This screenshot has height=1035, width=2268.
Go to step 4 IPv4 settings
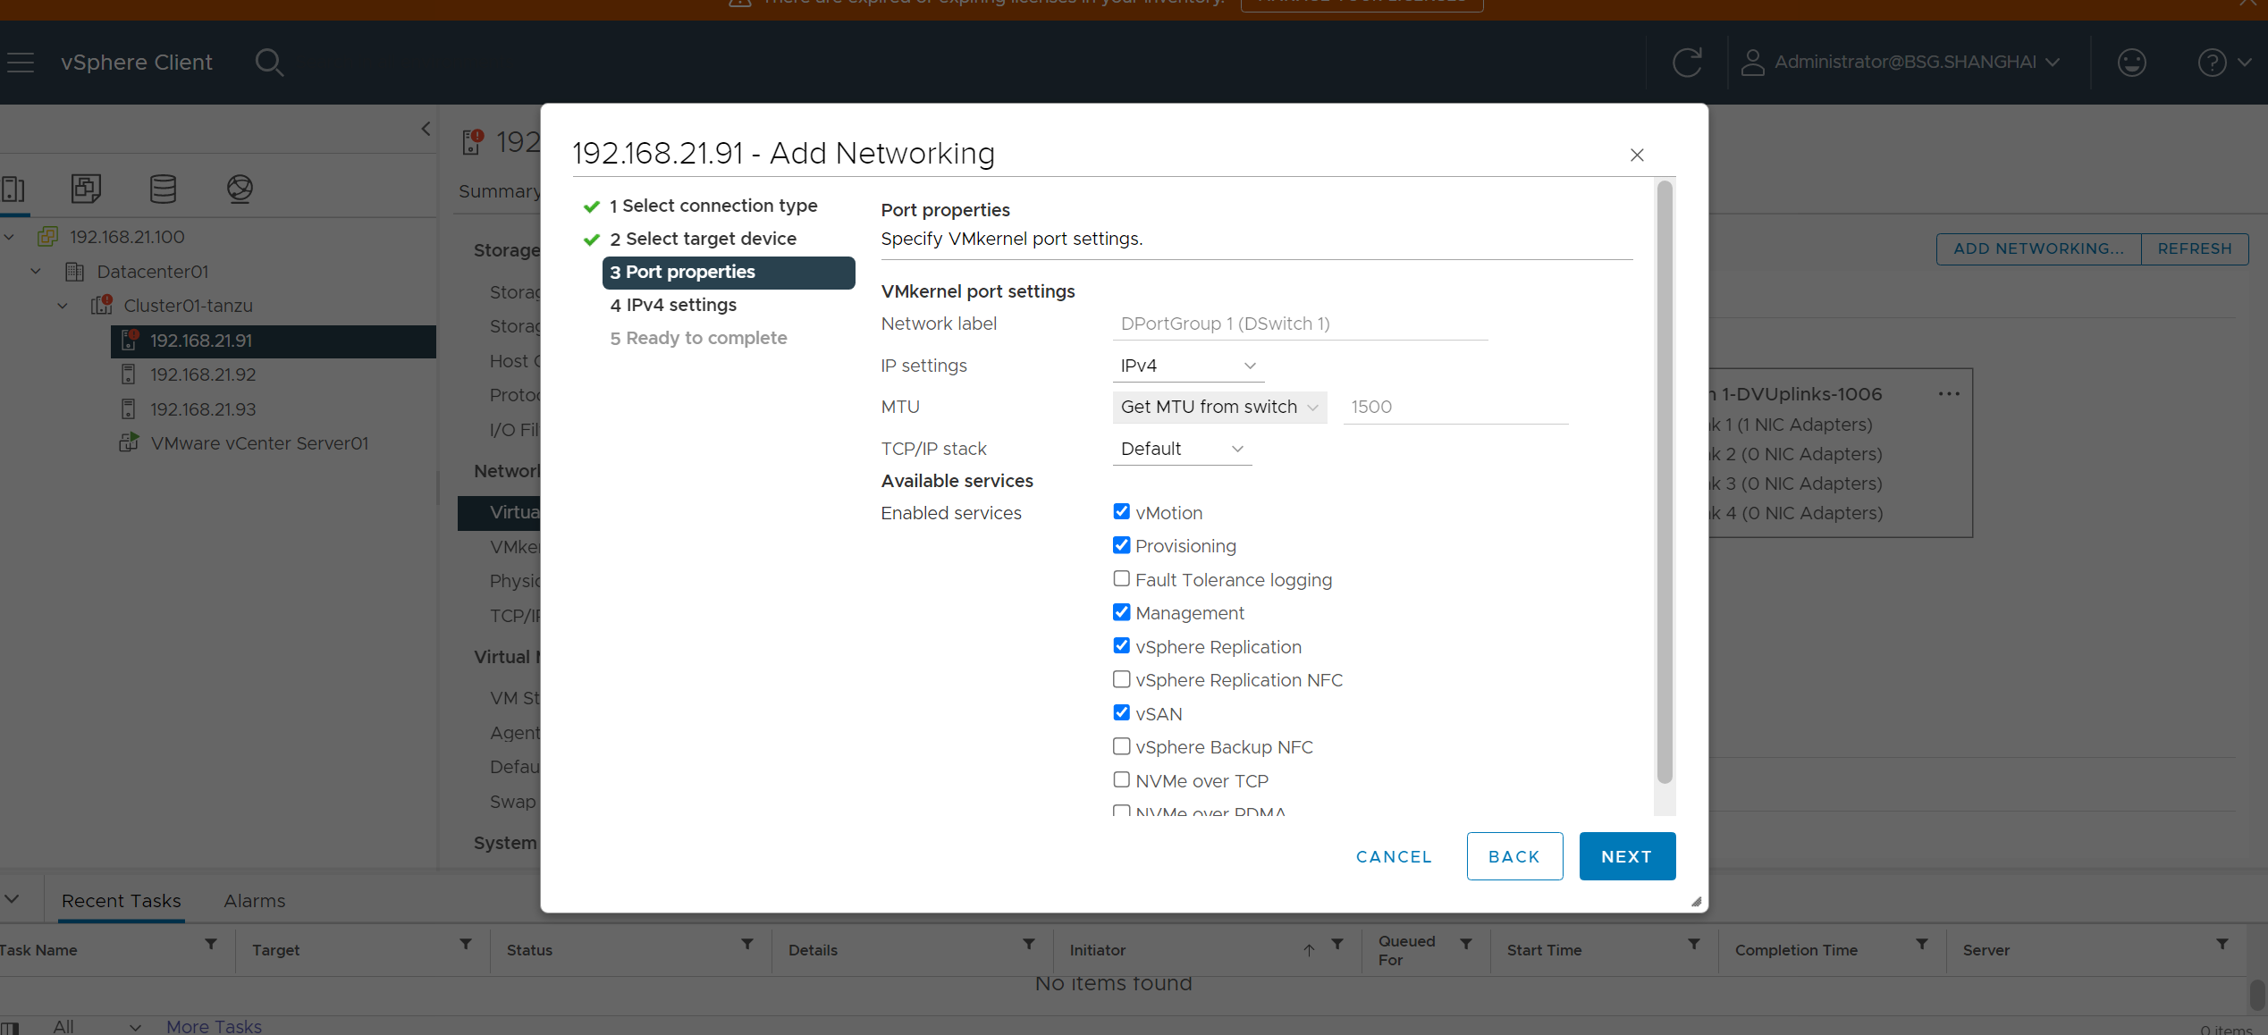coord(673,305)
